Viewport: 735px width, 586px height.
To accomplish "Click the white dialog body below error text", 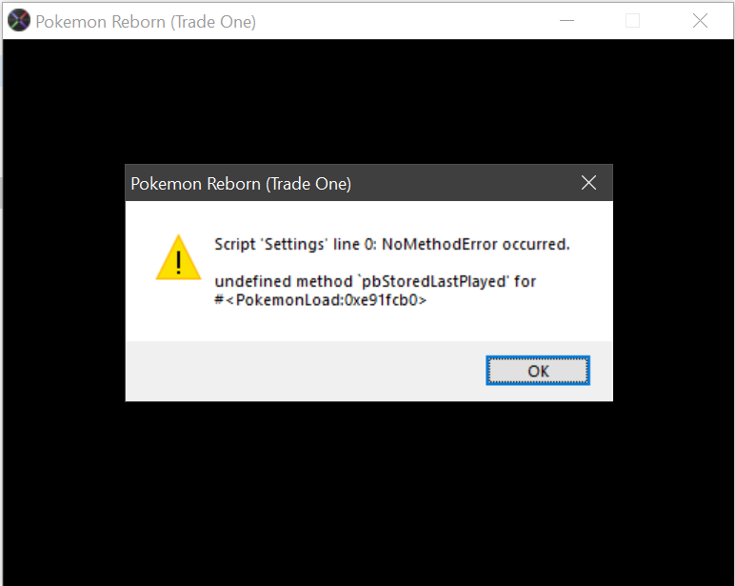I will pyautogui.click(x=368, y=325).
